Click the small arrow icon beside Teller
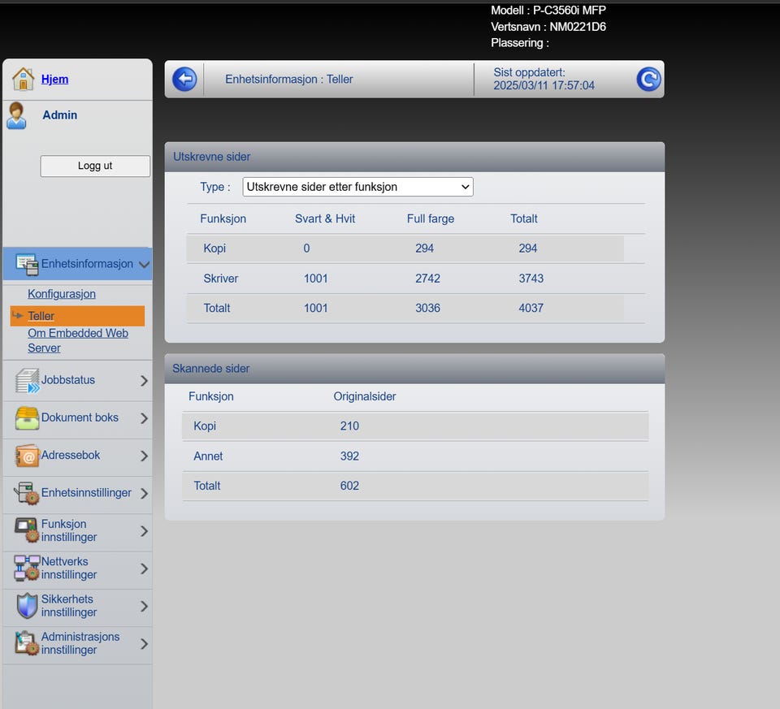The height and width of the screenshot is (709, 780). tap(18, 315)
